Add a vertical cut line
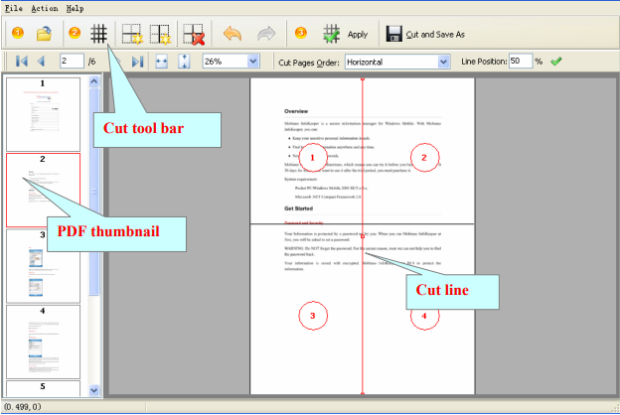The image size is (620, 415). [x=160, y=34]
